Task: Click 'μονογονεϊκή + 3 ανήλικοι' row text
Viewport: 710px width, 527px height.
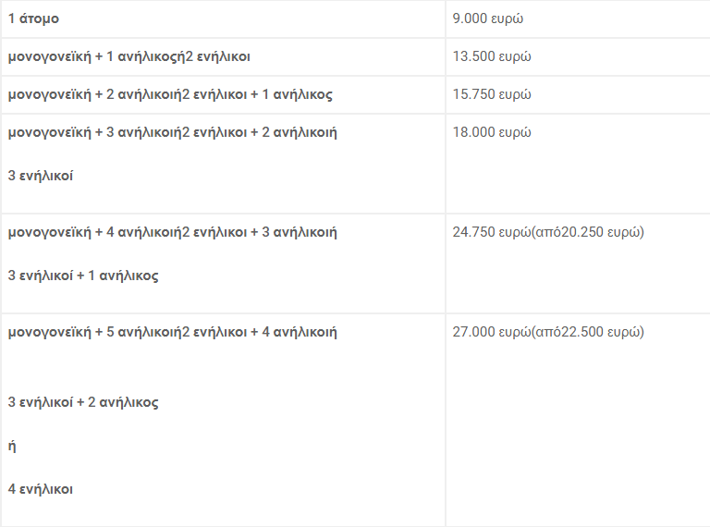Action: 91,132
